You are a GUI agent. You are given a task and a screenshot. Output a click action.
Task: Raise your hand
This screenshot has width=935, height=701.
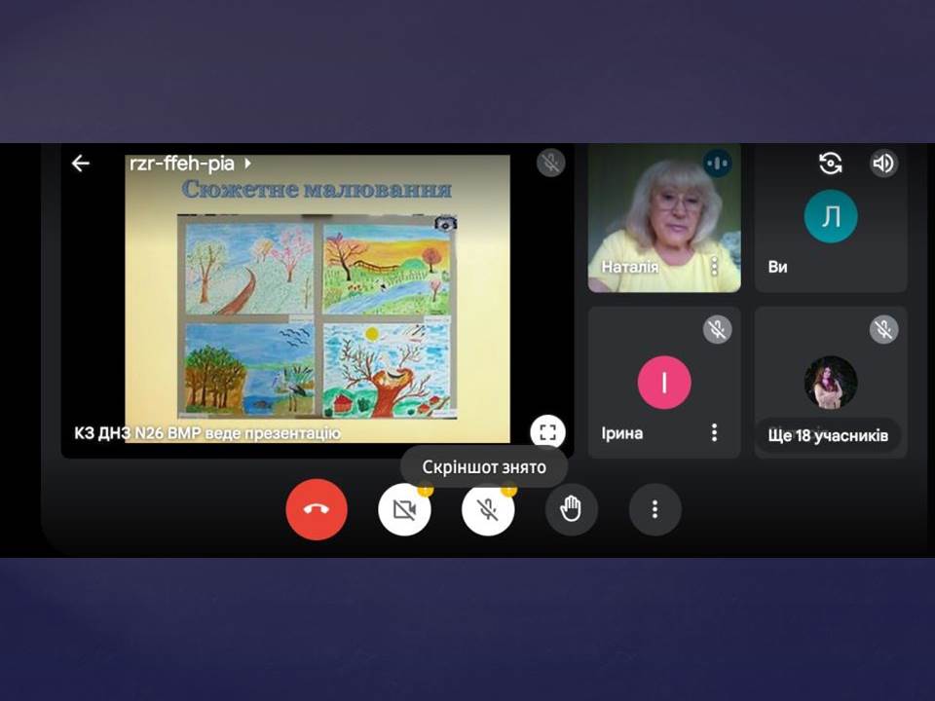click(x=572, y=509)
